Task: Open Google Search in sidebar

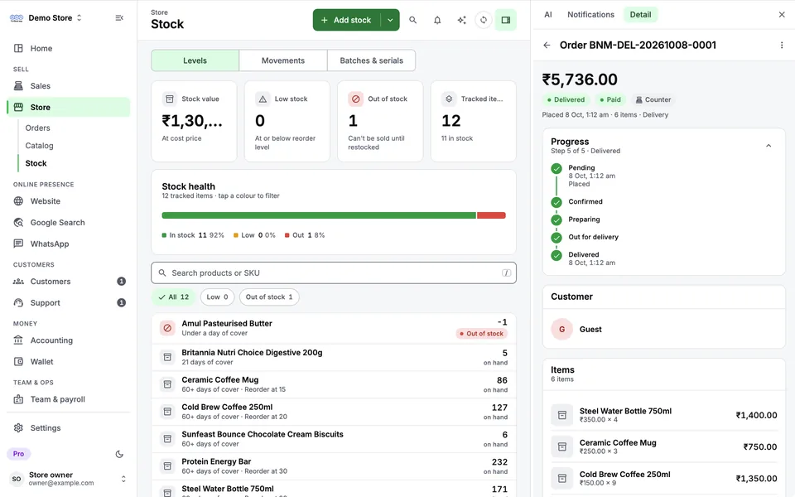Action: pyautogui.click(x=69, y=222)
